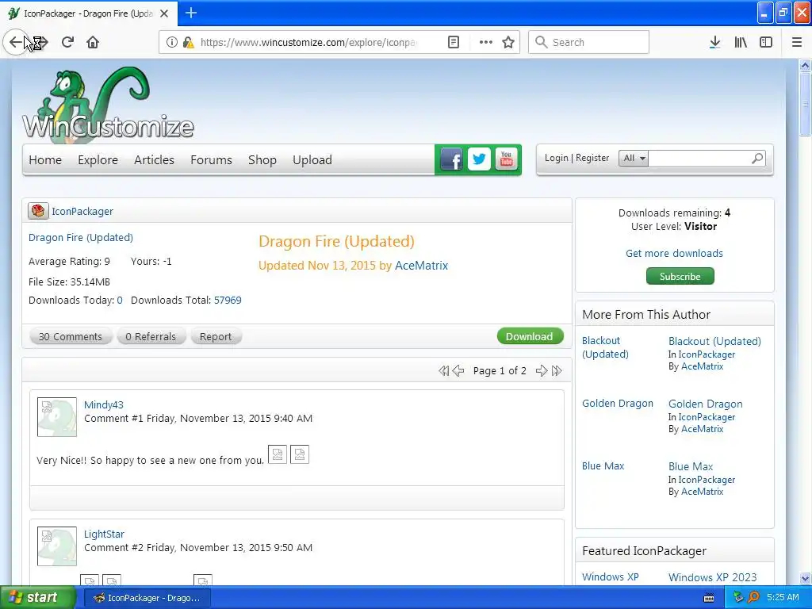
Task: Open the Windows start button
Action: [x=37, y=598]
